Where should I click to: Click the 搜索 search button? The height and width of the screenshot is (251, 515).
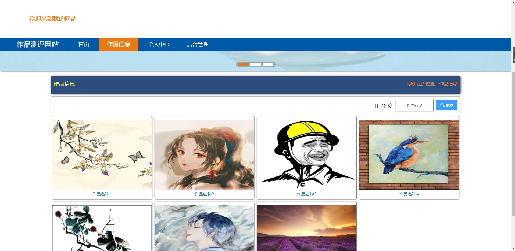click(x=447, y=105)
